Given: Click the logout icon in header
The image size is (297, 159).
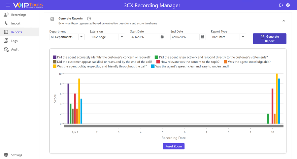Looking at the screenshot, I should pyautogui.click(x=281, y=5).
